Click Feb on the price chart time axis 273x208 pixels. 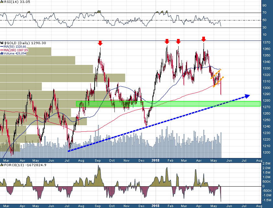pyautogui.click(x=170, y=160)
